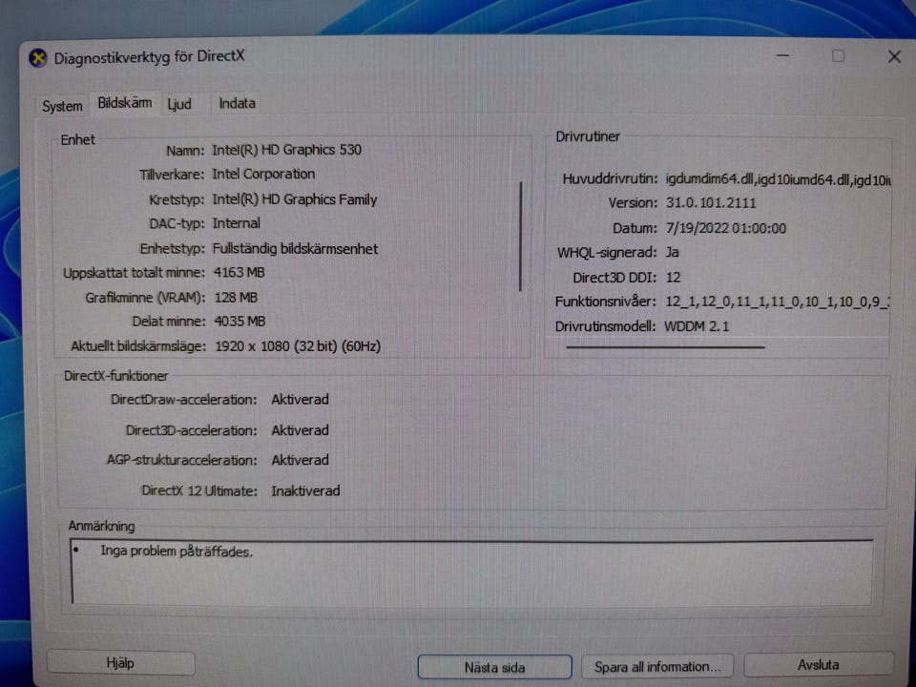Click the Avsluta button

pos(819,664)
